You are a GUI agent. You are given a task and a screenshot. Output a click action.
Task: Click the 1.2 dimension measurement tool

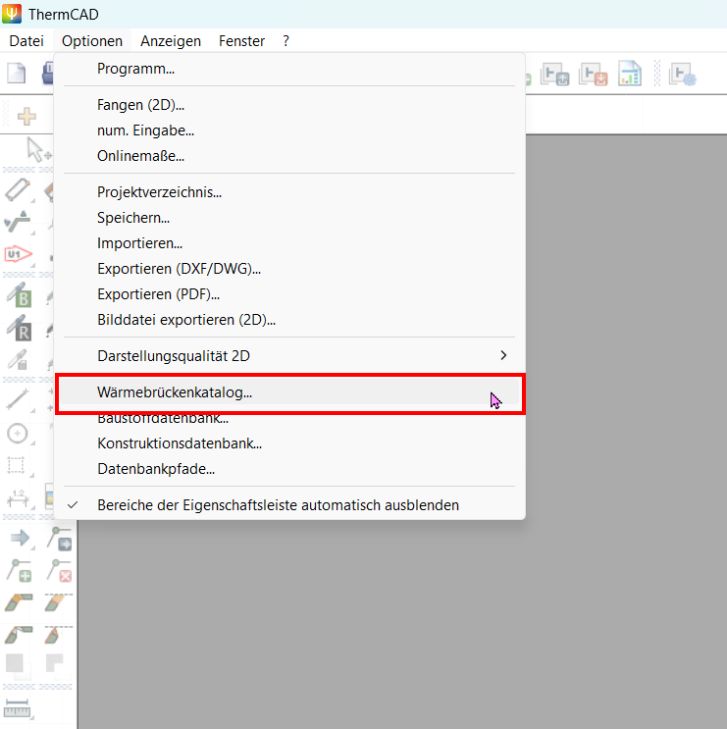17,498
